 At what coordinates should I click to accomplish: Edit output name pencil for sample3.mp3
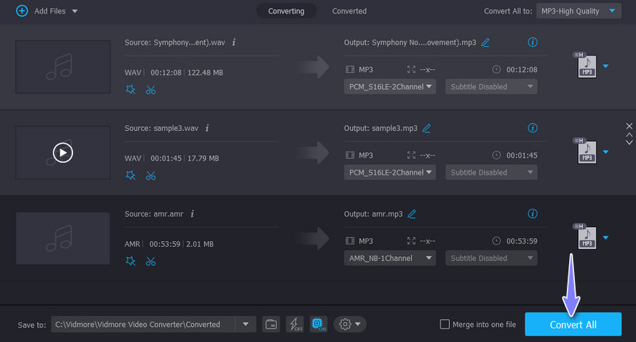pos(427,128)
